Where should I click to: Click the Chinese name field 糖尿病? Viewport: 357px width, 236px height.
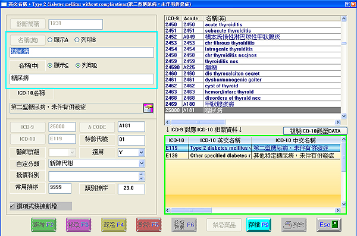(x=82, y=78)
